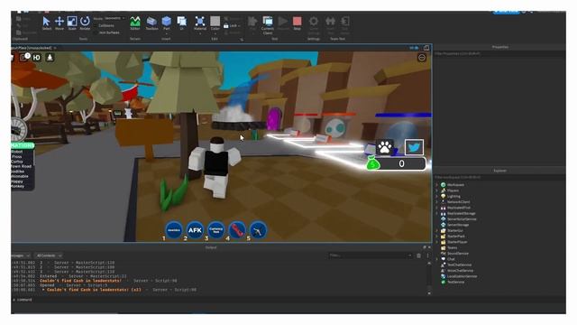Select TestService in Explorer

click(x=453, y=282)
